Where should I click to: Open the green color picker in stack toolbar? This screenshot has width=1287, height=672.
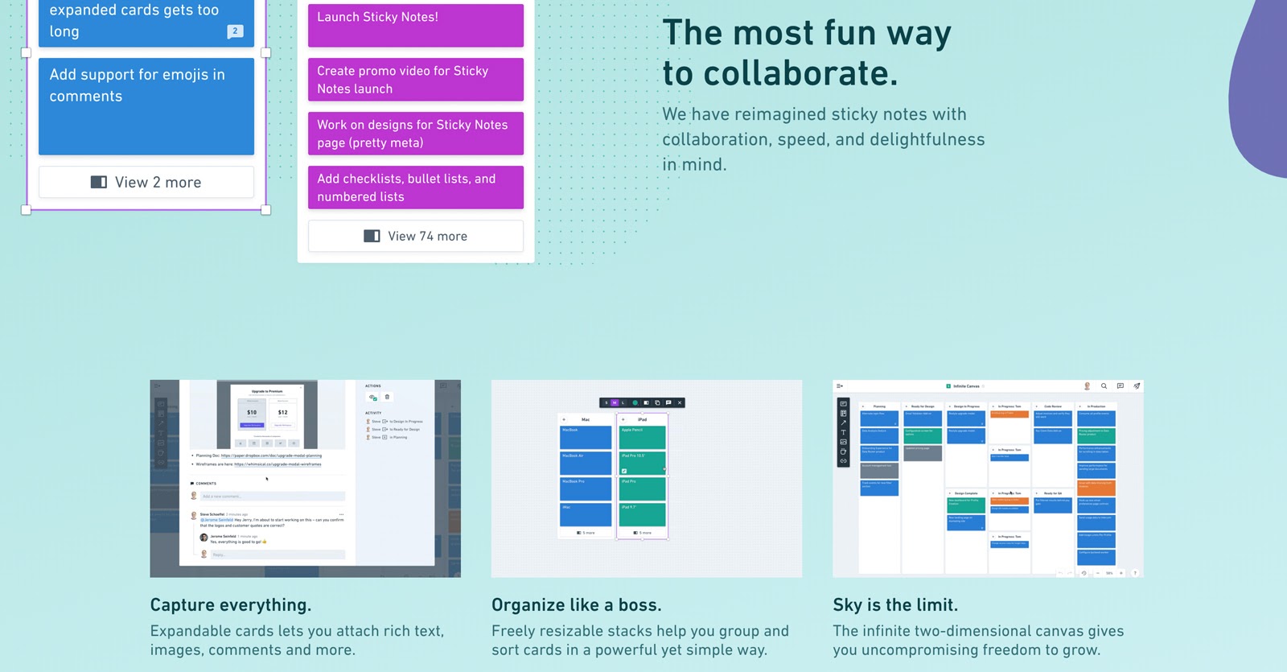pos(635,402)
